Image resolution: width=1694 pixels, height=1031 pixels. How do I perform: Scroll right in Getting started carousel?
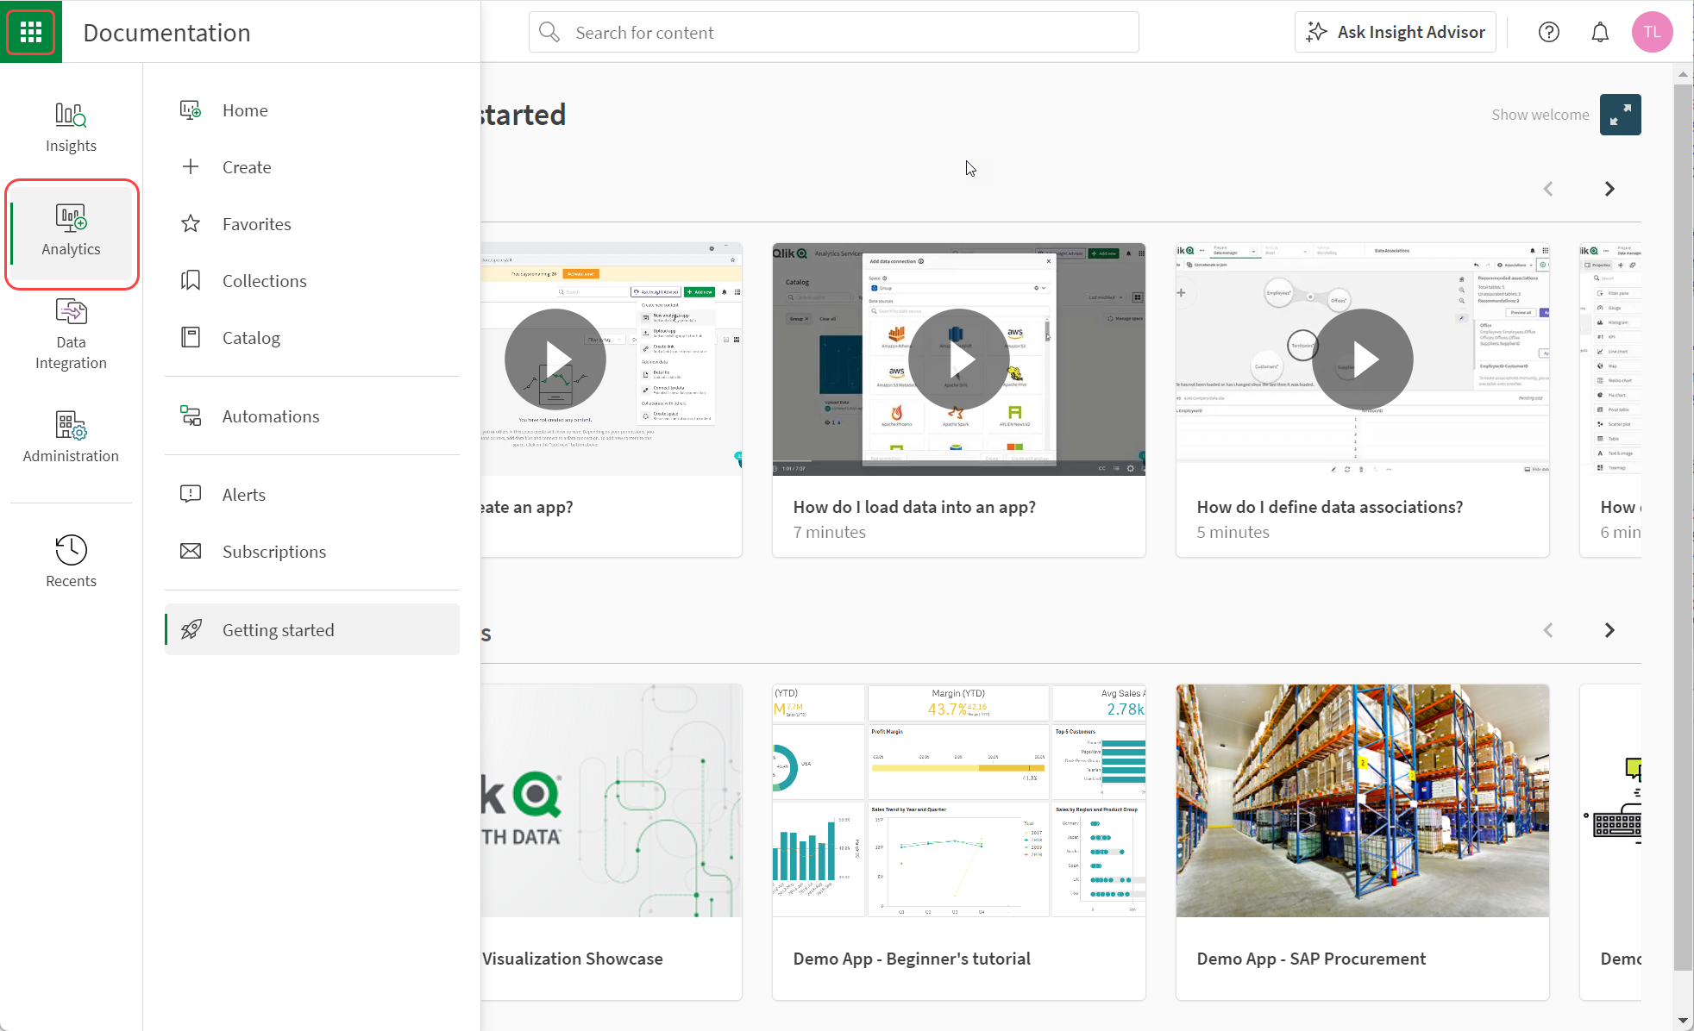1610,189
